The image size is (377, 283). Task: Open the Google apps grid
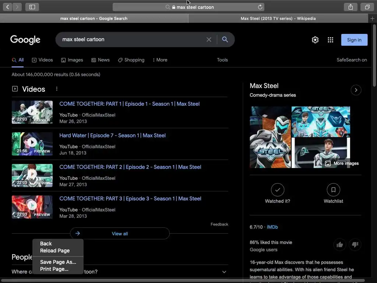330,40
